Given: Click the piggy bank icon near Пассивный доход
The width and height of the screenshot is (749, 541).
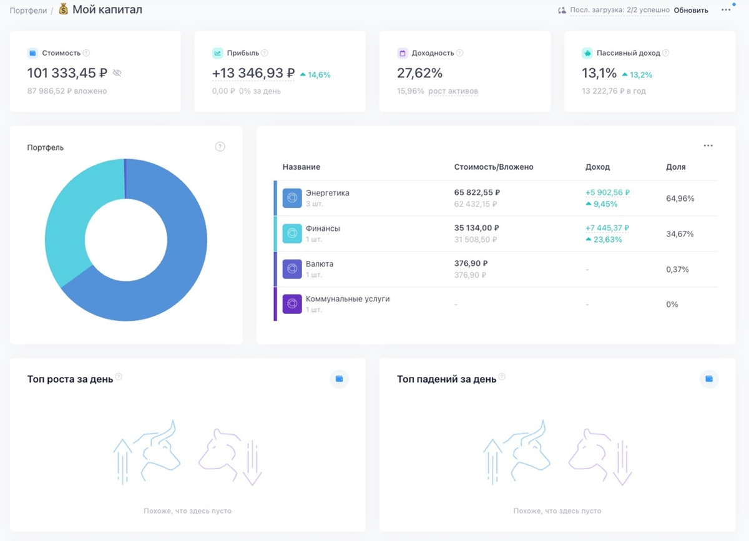Looking at the screenshot, I should tap(587, 53).
